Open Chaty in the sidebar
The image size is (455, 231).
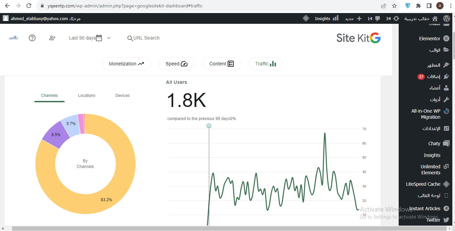434,143
